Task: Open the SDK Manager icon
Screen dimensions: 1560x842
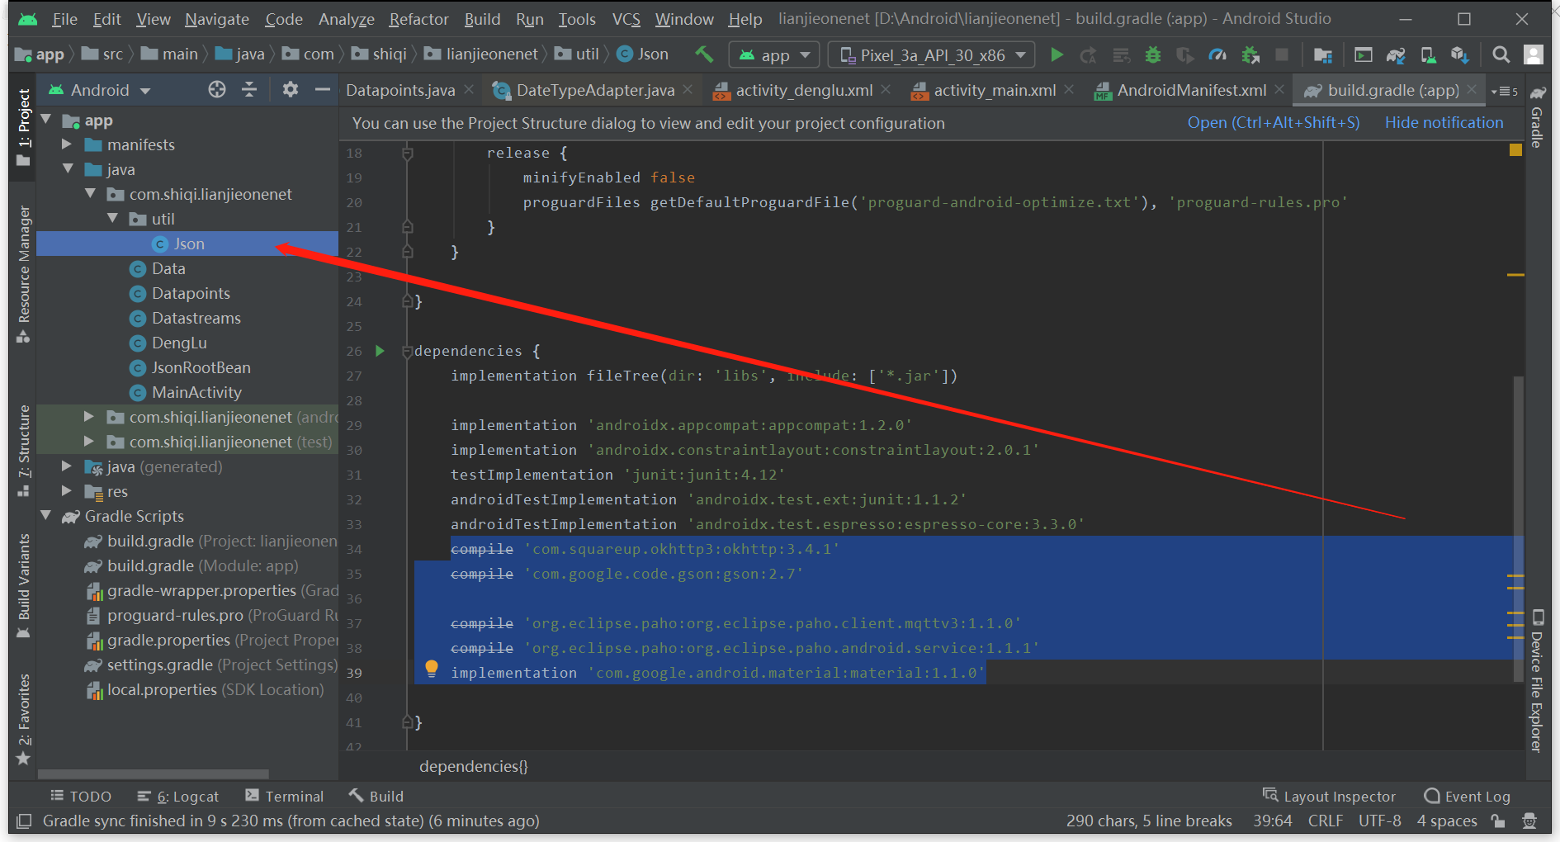Action: (x=1459, y=54)
